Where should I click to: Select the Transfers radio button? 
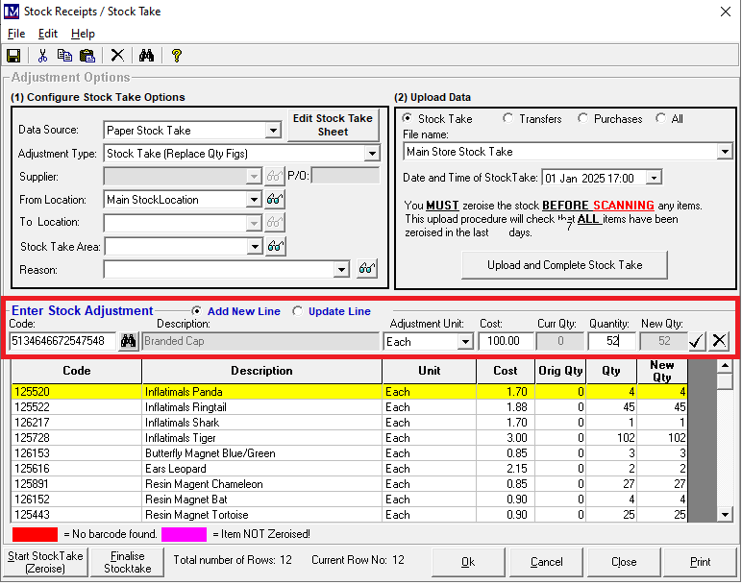pyautogui.click(x=508, y=119)
